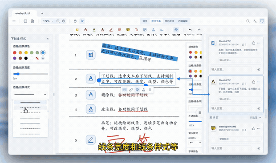Pick the red line color swatch
This screenshot has height=163, width=276.
pos(15,52)
